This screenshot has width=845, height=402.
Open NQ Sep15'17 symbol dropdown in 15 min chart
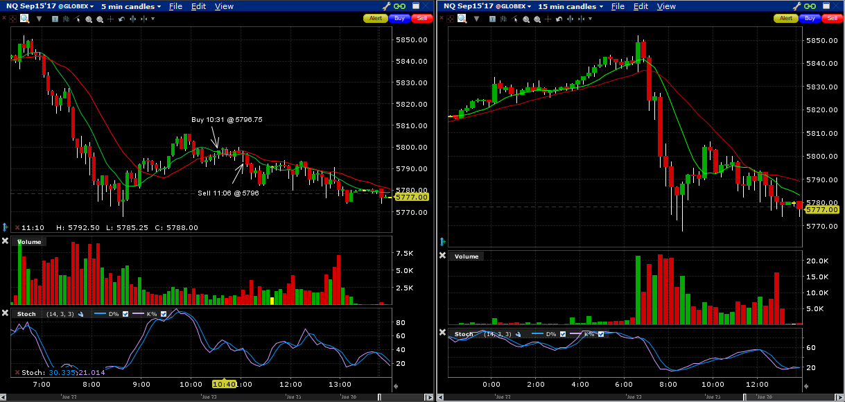tap(487, 6)
